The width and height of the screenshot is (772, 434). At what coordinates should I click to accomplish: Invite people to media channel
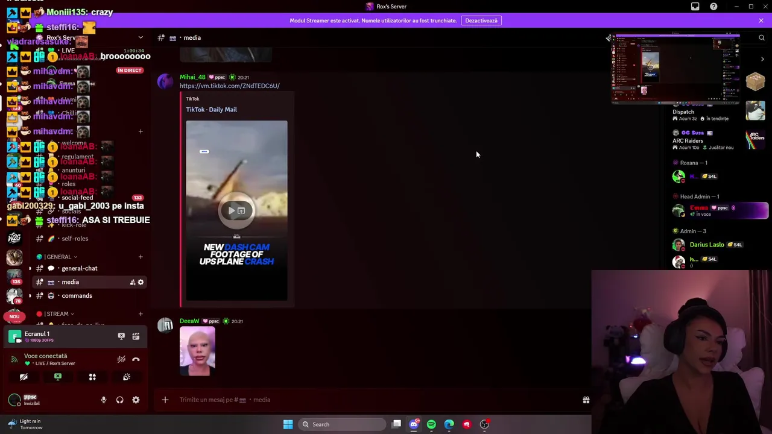tap(132, 282)
